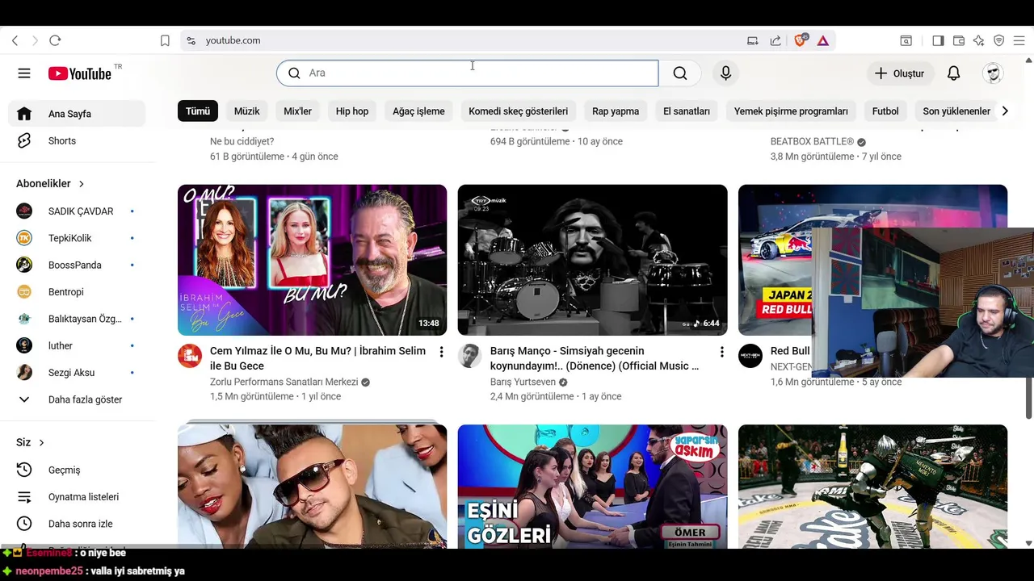Open the YouTube hamburger guide menu
This screenshot has width=1034, height=581.
24,73
